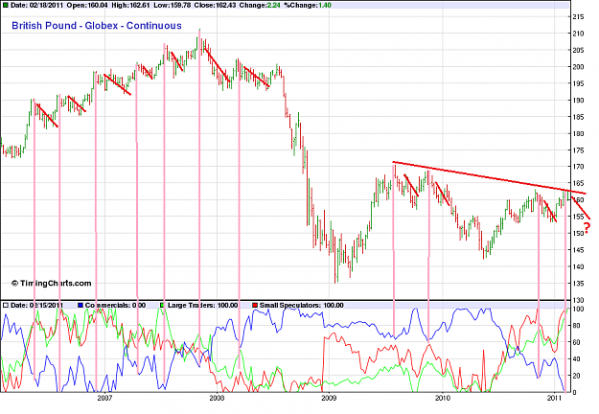Select the 'High:162.61' value
Viewport: 599px width, 414px height.
pos(131,6)
